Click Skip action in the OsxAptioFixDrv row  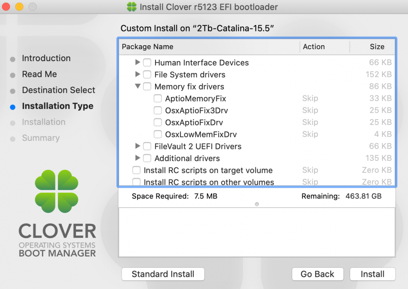pos(310,122)
